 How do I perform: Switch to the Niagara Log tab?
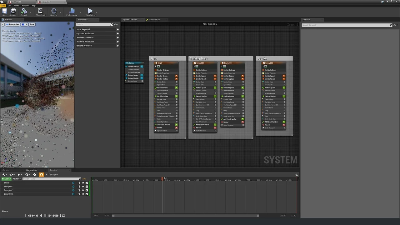tap(31, 170)
